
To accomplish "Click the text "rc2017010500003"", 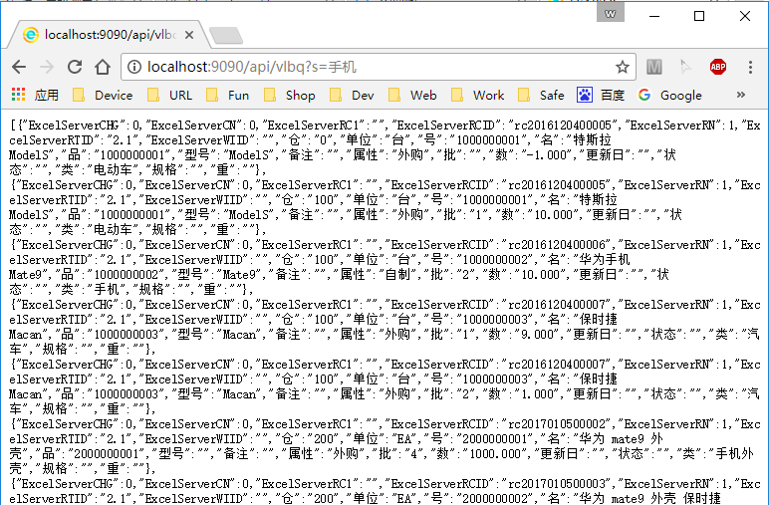I will pos(560,484).
